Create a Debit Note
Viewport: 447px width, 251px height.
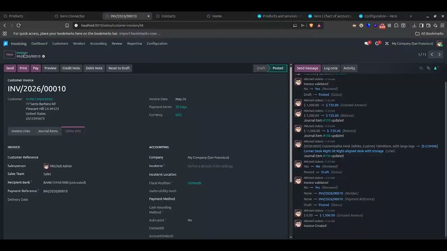[94, 68]
